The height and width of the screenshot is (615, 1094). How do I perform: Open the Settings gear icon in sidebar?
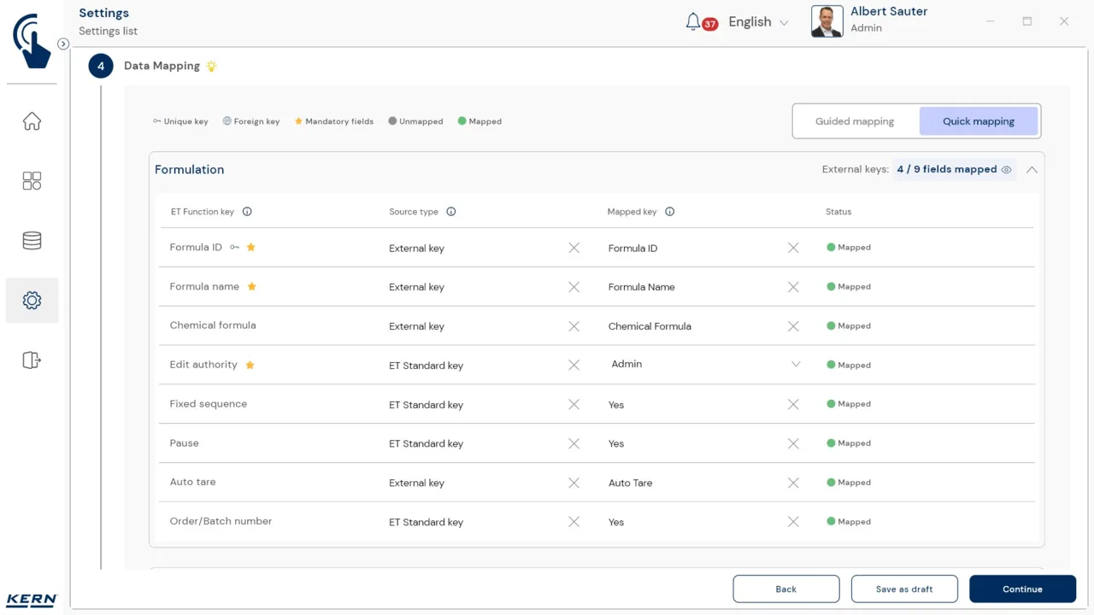pos(32,301)
